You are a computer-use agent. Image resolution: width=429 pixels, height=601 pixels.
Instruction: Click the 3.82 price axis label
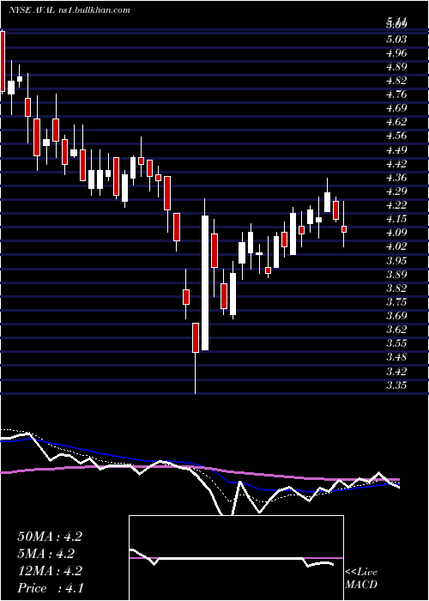[x=396, y=288]
